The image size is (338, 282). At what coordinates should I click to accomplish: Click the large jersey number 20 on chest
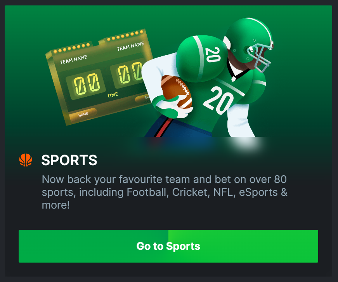[218, 100]
